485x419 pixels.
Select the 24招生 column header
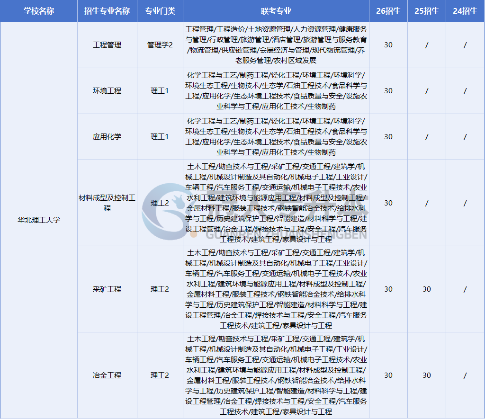click(x=465, y=11)
